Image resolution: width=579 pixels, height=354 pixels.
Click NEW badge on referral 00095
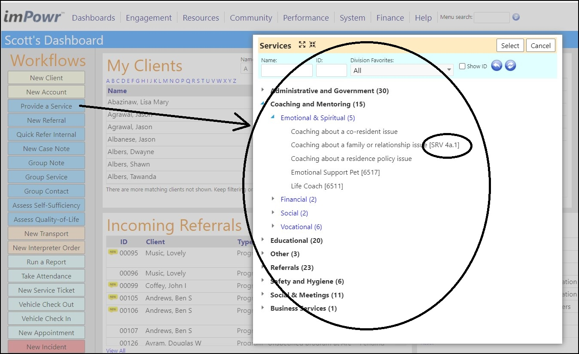point(113,252)
